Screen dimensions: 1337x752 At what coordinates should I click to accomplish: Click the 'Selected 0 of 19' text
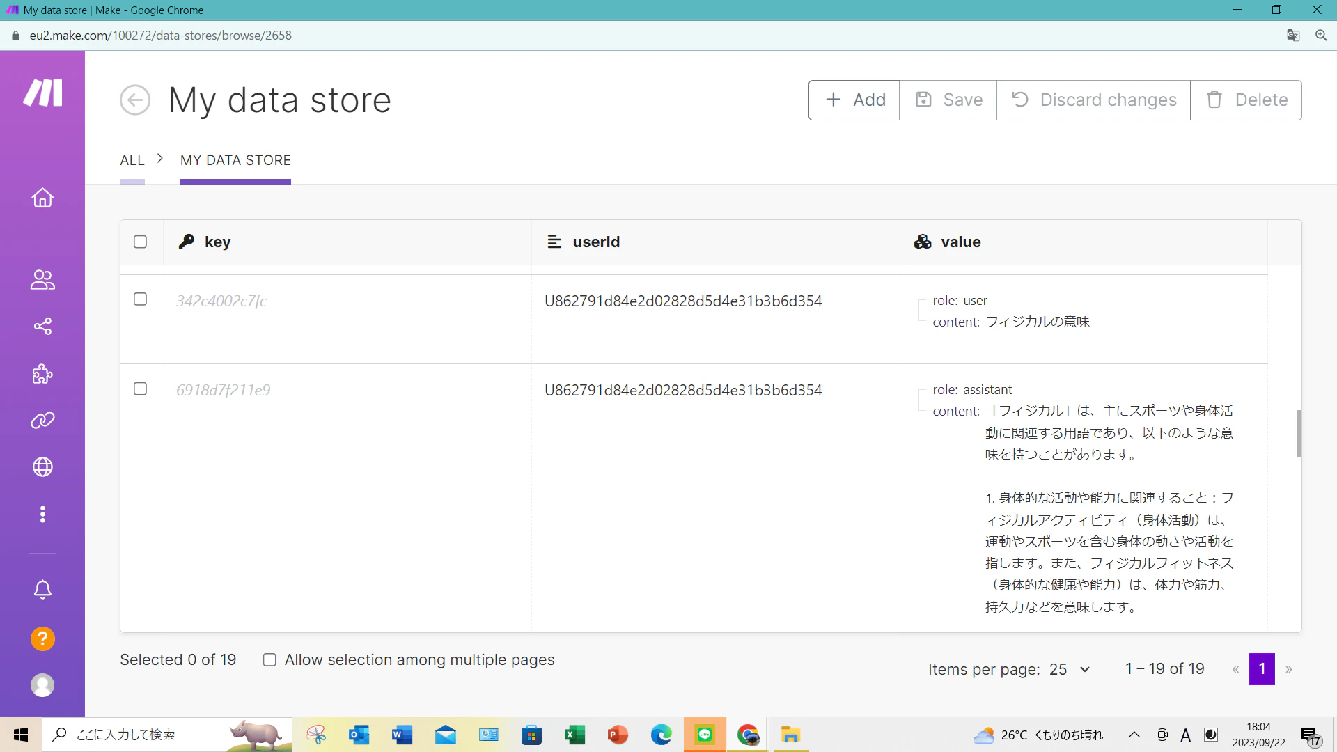tap(178, 660)
